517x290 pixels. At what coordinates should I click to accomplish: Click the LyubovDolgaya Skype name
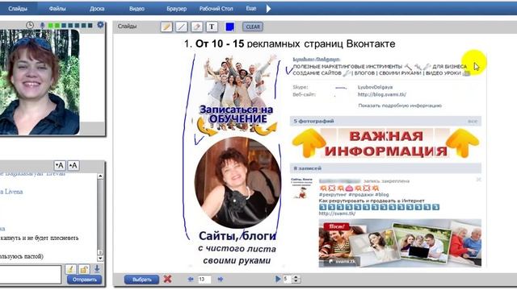[x=375, y=87]
